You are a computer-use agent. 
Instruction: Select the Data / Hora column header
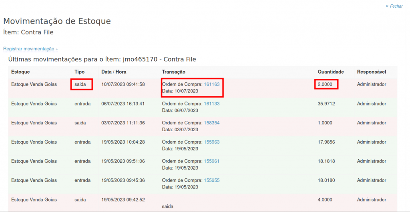[114, 72]
